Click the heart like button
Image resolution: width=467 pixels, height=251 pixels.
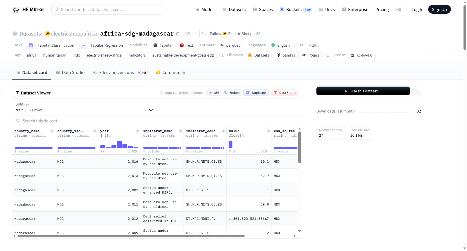click(x=192, y=34)
